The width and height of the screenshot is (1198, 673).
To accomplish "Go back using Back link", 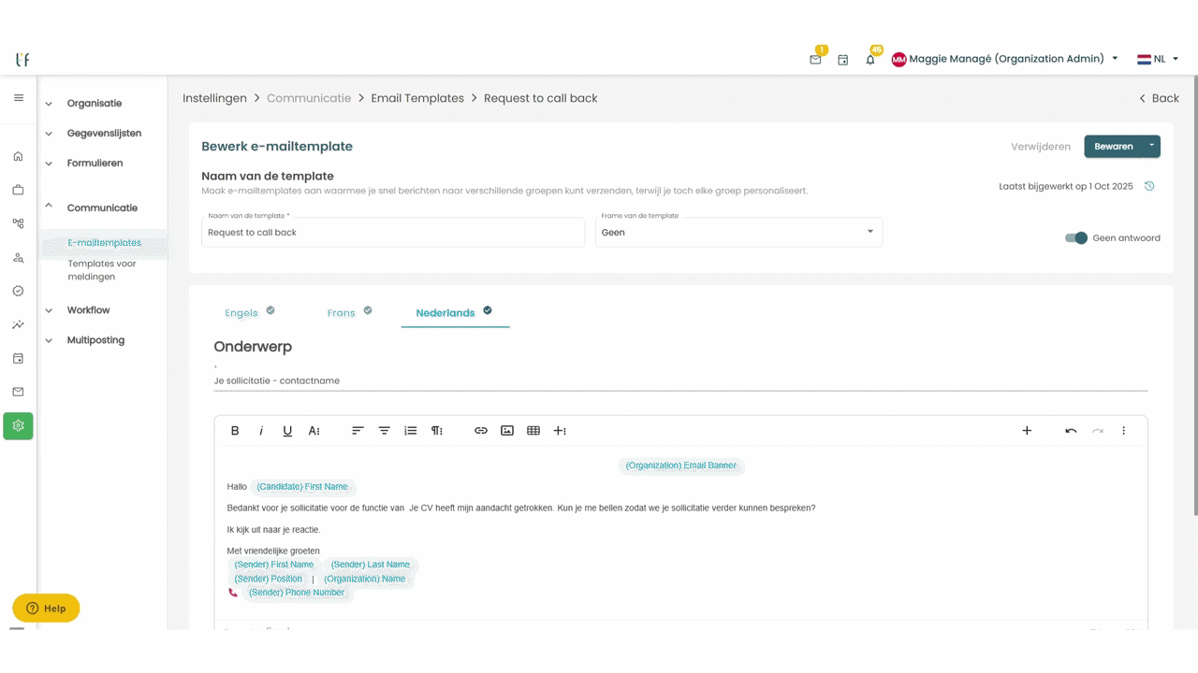I will [x=1159, y=98].
